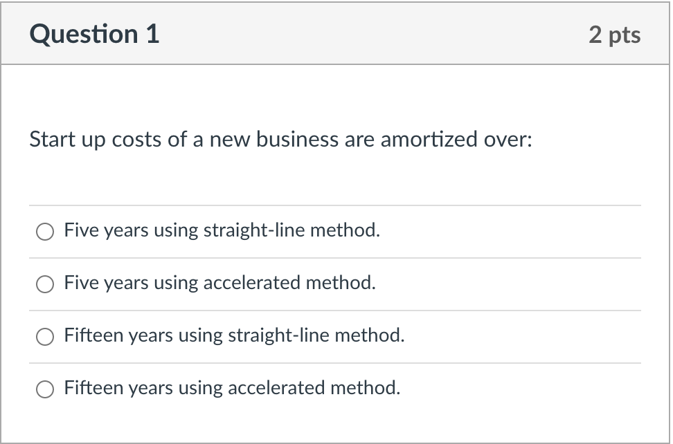673x444 pixels.
Task: Select the five years straight-line method option
Action: pyautogui.click(x=44, y=231)
